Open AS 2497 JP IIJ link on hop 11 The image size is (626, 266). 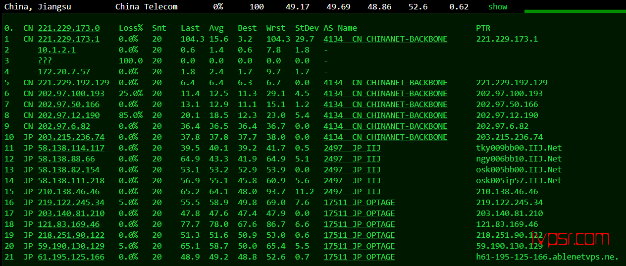tap(352, 148)
